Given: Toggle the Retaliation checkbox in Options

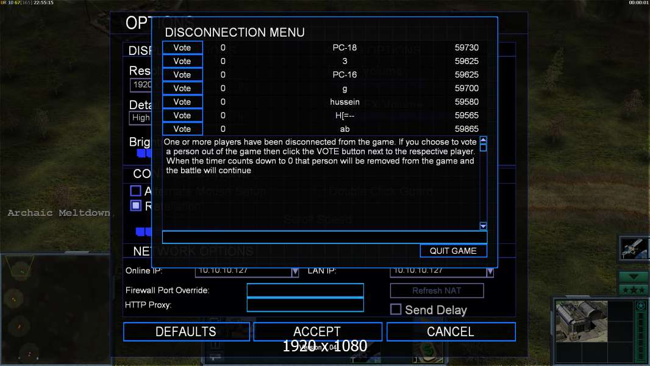Looking at the screenshot, I should click(135, 206).
